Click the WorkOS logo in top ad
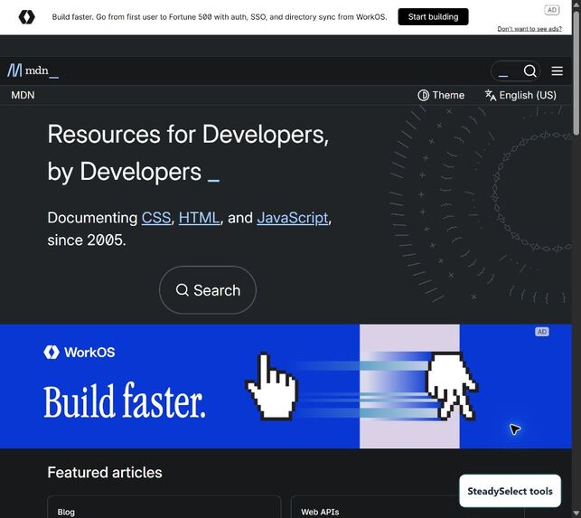This screenshot has width=581, height=518. [27, 17]
